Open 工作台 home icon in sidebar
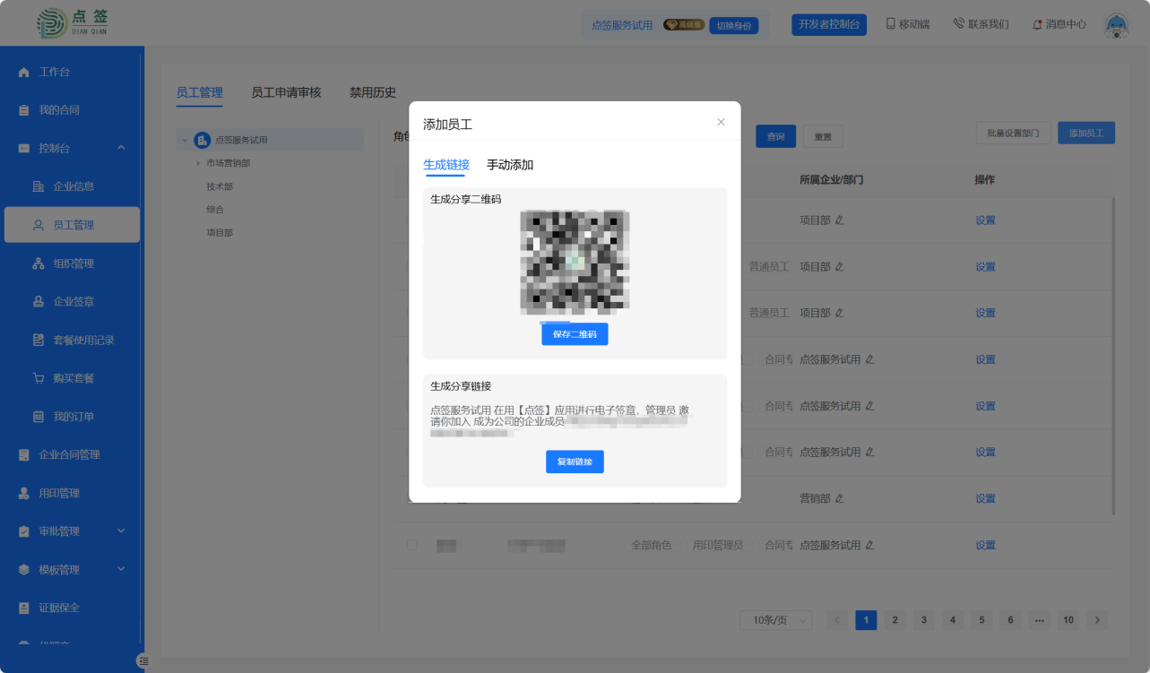This screenshot has height=673, width=1150. point(24,72)
